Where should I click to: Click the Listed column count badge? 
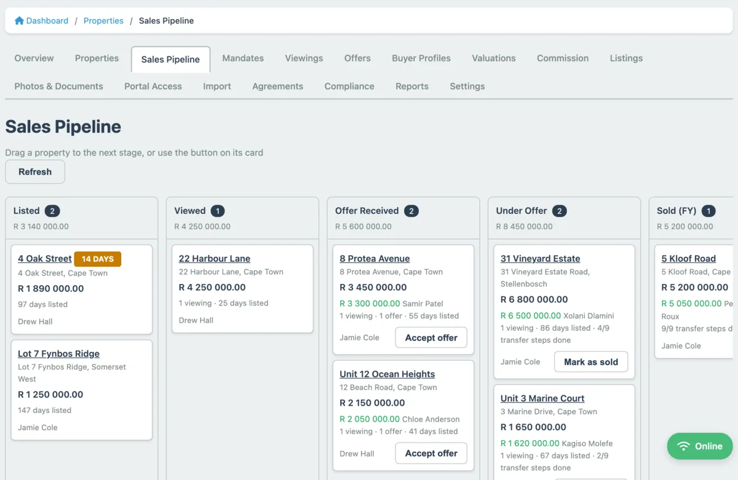click(52, 211)
